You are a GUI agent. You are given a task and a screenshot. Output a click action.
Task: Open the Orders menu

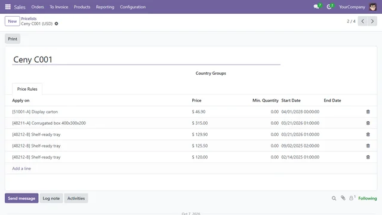tap(38, 7)
